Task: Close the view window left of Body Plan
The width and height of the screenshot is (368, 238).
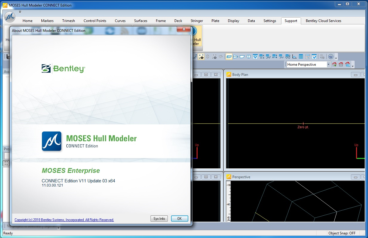Action: click(216, 75)
